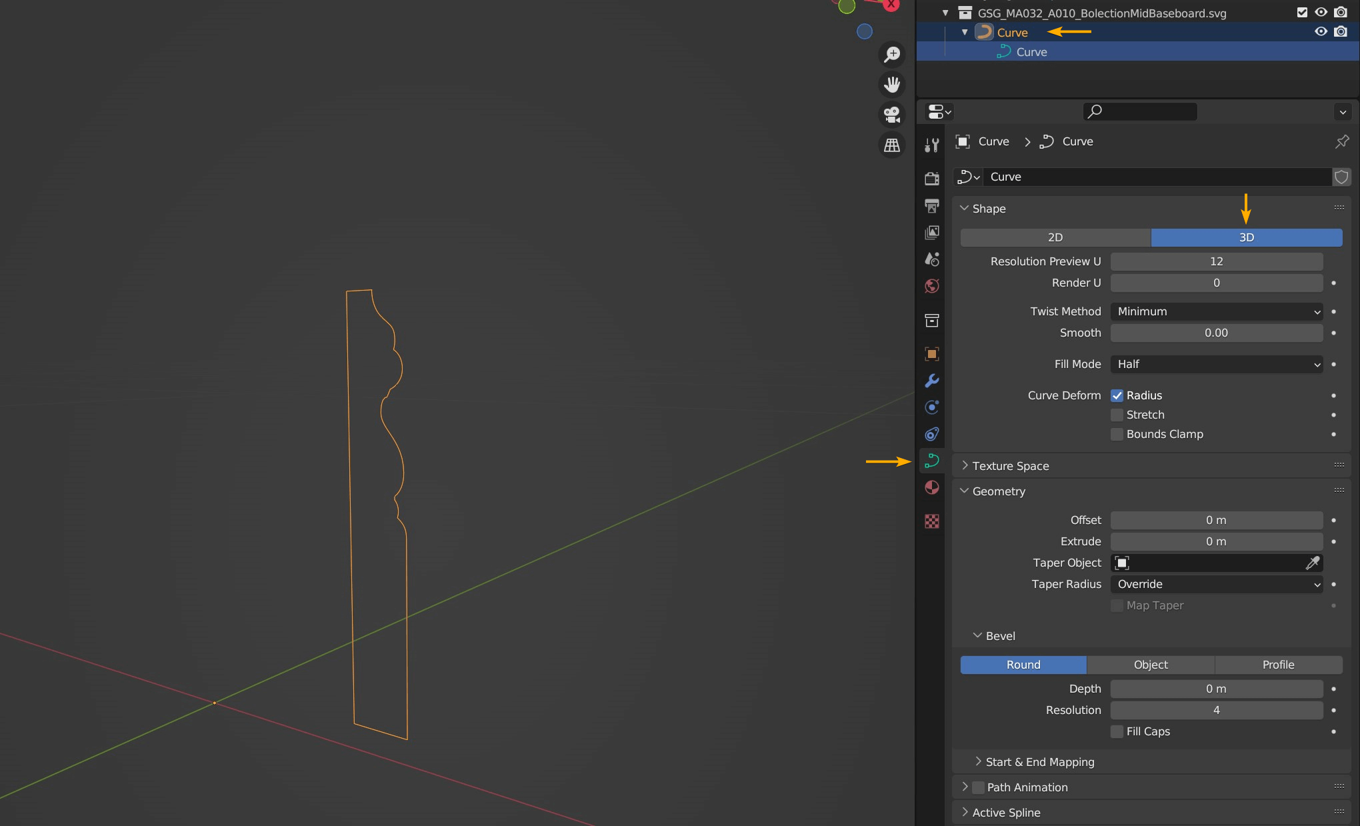Open properties editor type menu
The width and height of the screenshot is (1360, 826).
pos(939,111)
